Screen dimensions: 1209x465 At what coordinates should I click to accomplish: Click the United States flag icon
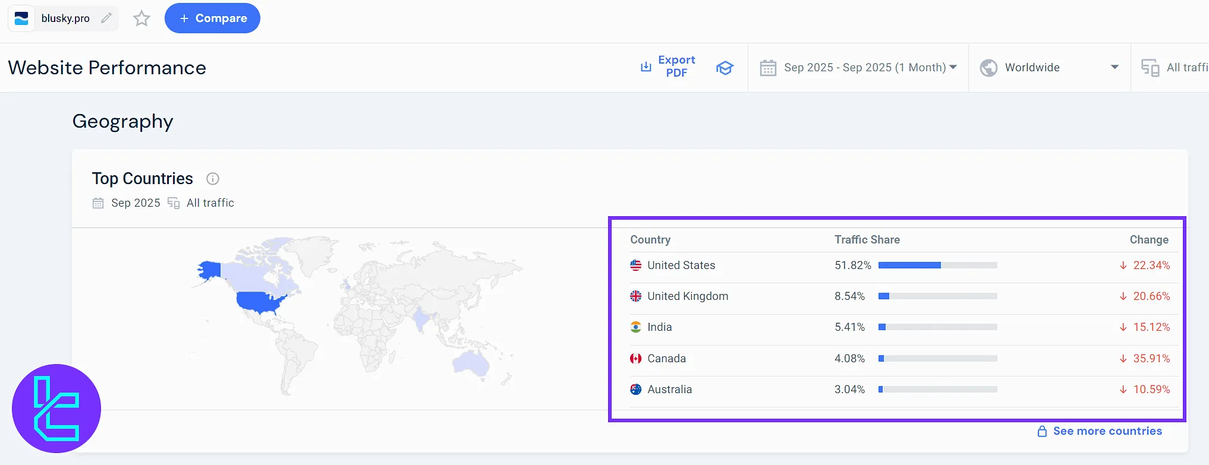(x=635, y=265)
